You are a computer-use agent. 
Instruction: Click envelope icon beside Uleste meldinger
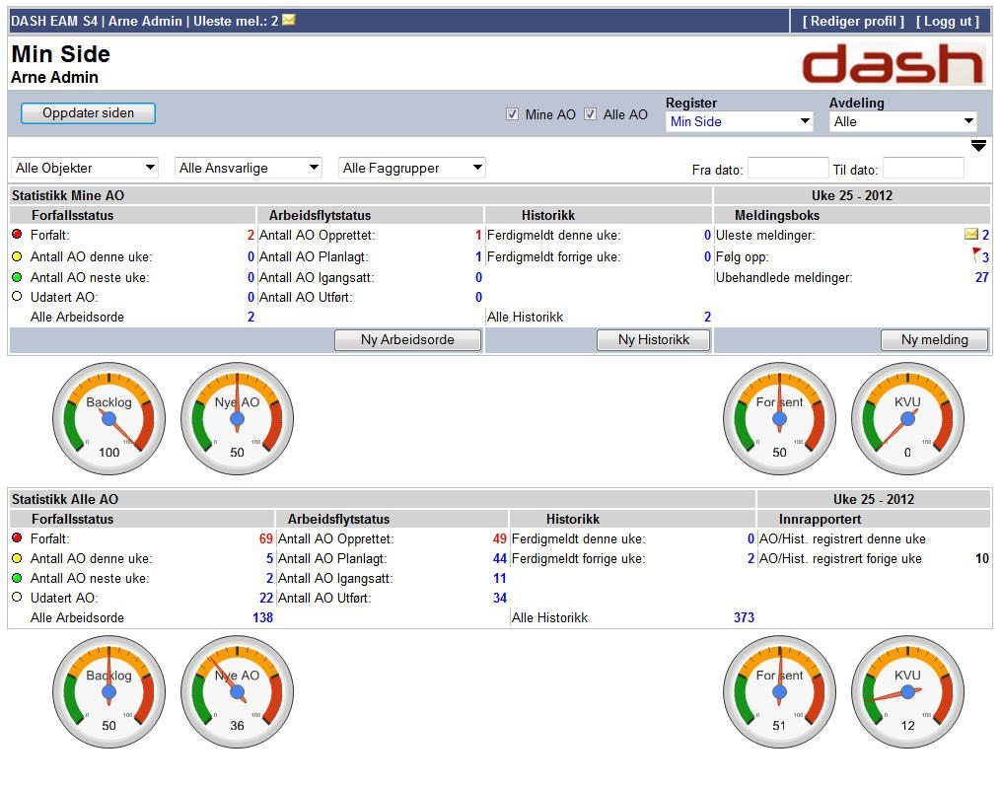pos(971,235)
